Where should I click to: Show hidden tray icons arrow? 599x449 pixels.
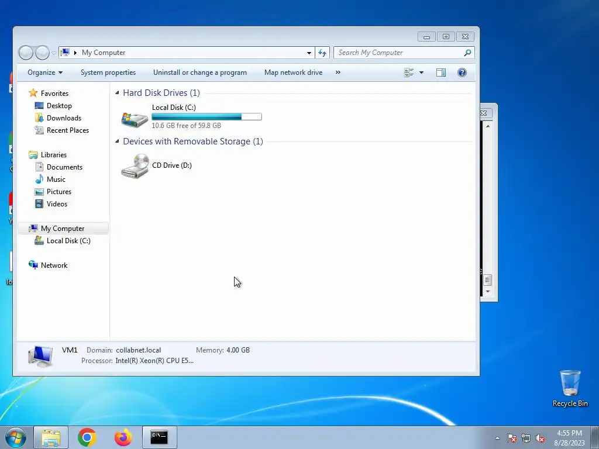point(497,438)
